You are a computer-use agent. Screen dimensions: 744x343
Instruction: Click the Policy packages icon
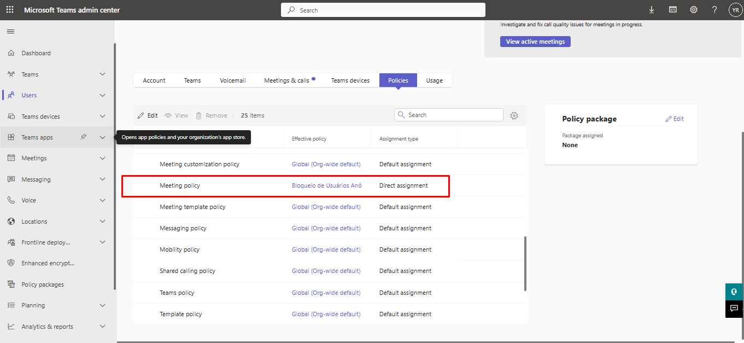point(11,284)
